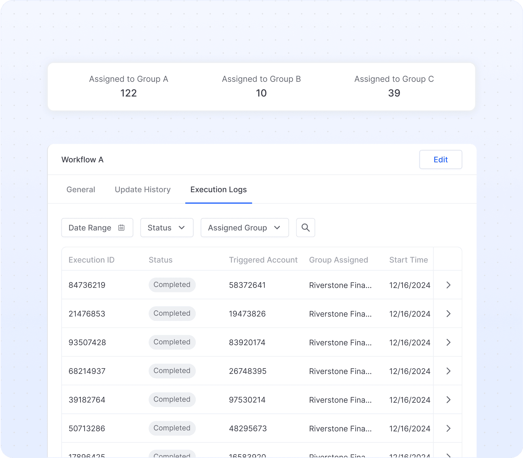Image resolution: width=523 pixels, height=458 pixels.
Task: Switch to the Update History tab
Action: 143,189
